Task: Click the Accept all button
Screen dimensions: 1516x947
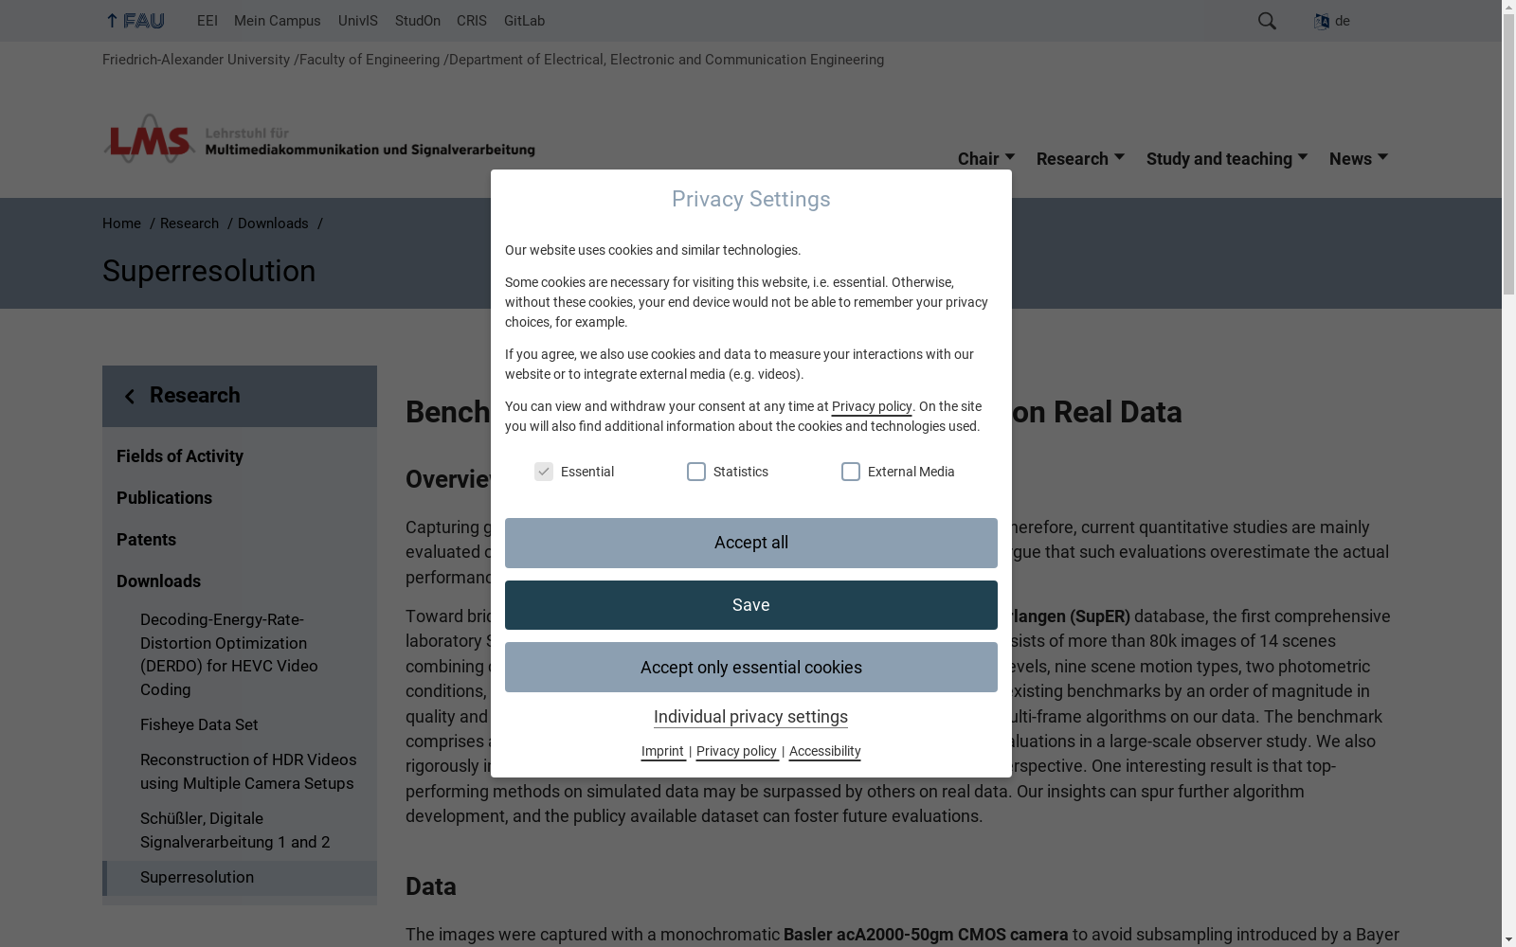Action: click(750, 543)
